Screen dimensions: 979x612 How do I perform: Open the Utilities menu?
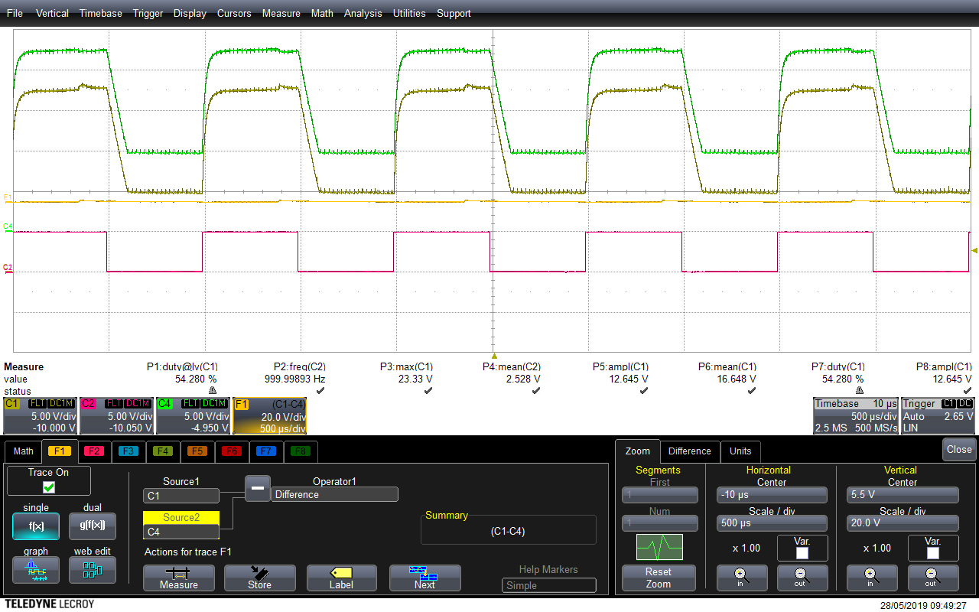[x=409, y=13]
